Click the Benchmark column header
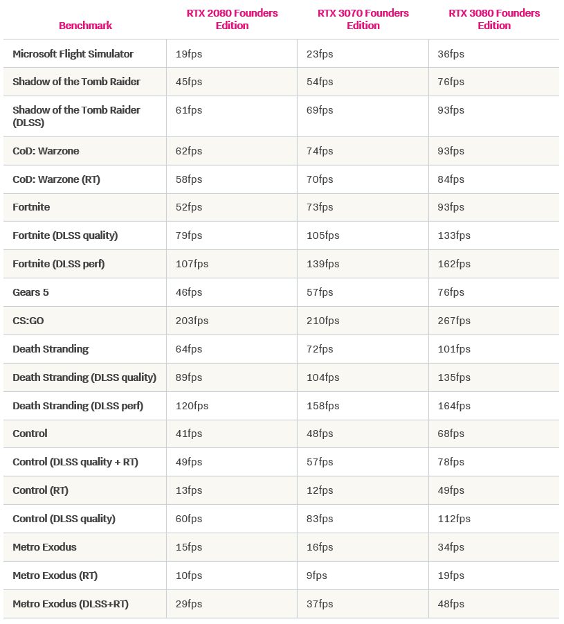The image size is (564, 624). 85,26
